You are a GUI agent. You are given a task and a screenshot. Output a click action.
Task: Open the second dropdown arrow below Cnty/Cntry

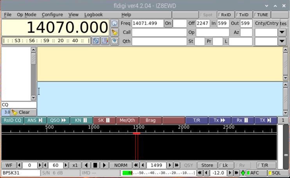[x=282, y=41]
